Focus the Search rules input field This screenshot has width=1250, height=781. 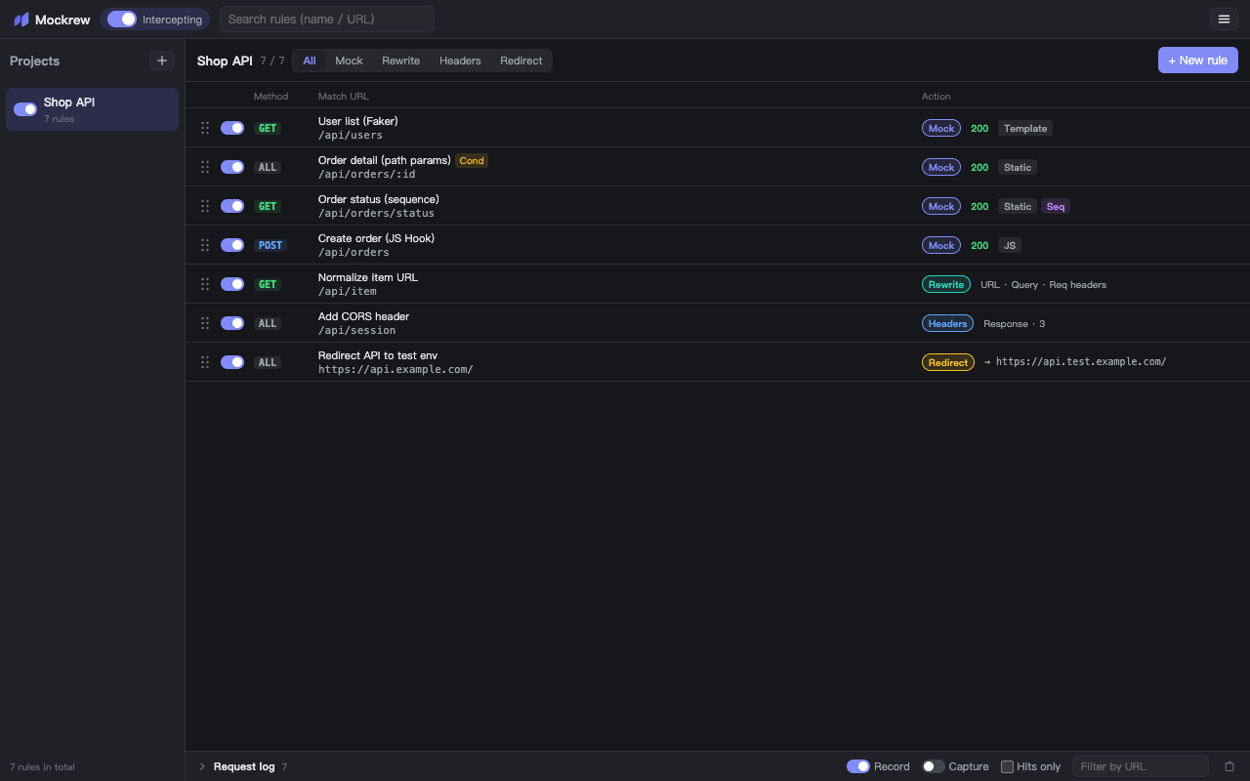(327, 19)
